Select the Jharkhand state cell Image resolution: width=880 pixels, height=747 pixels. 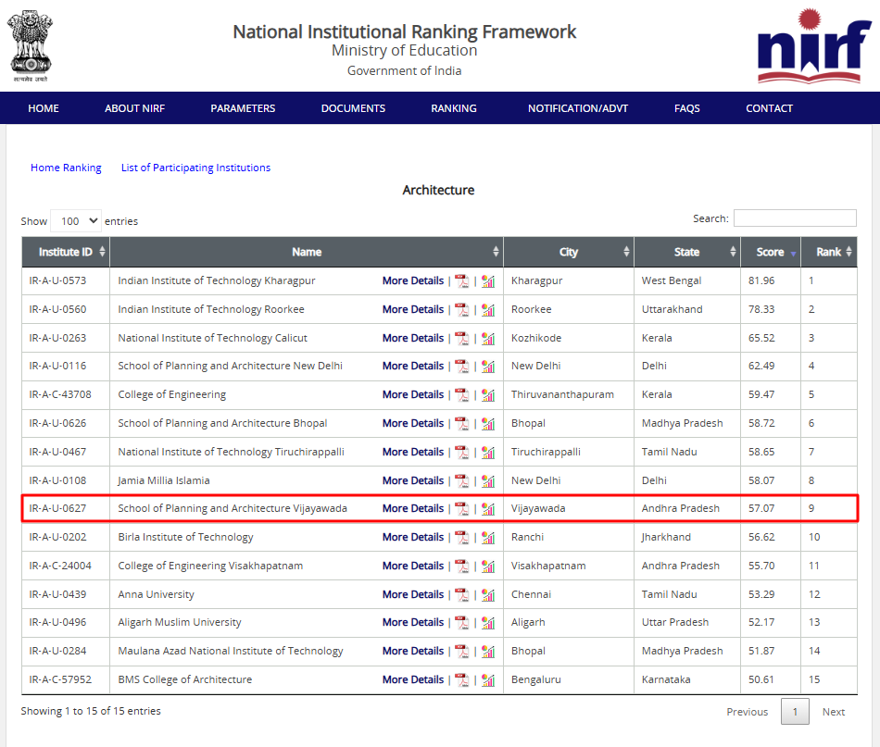pyautogui.click(x=687, y=537)
